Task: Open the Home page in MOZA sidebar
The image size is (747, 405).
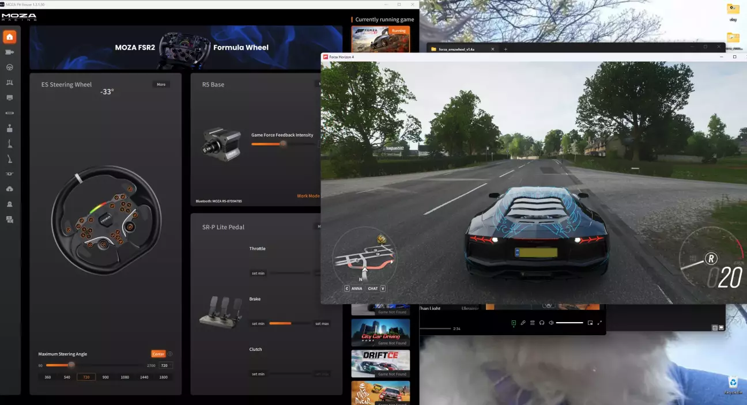Action: click(x=9, y=37)
